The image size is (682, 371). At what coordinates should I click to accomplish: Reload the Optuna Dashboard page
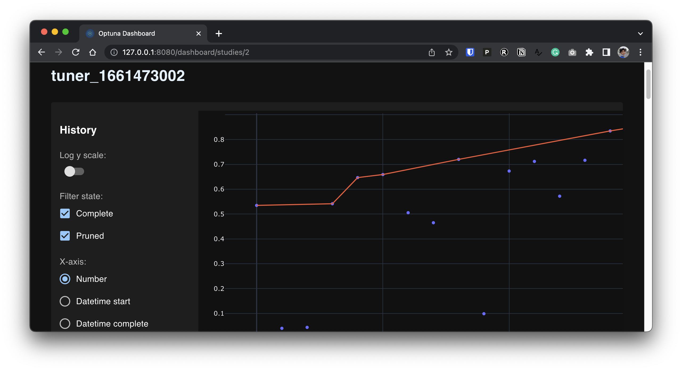tap(76, 52)
